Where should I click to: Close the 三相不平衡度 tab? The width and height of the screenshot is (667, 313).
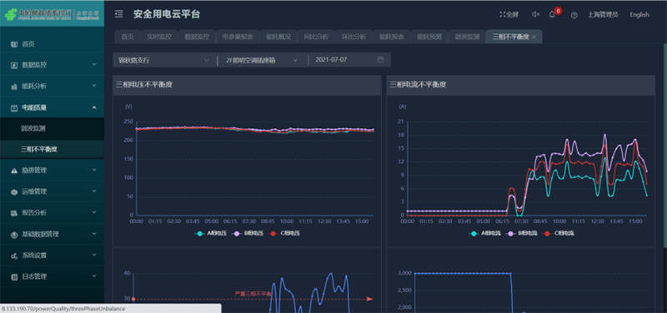pos(534,37)
